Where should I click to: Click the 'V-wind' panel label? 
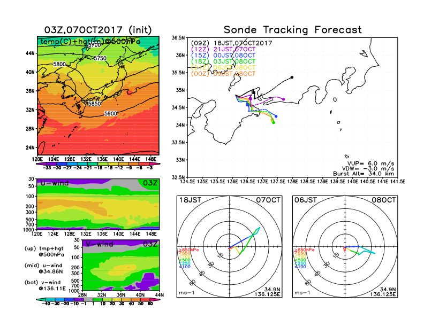pos(100,244)
